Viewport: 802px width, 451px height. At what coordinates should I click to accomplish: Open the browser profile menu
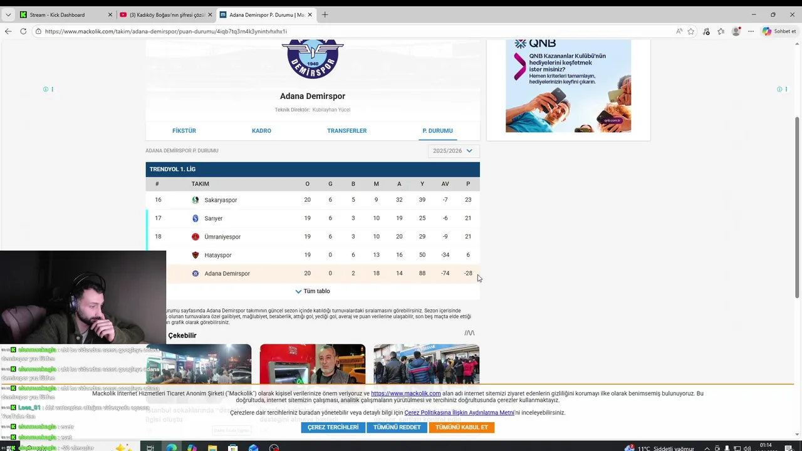click(736, 31)
